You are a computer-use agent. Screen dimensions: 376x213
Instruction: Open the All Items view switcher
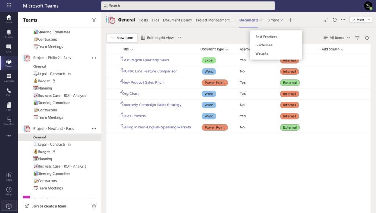337,38
